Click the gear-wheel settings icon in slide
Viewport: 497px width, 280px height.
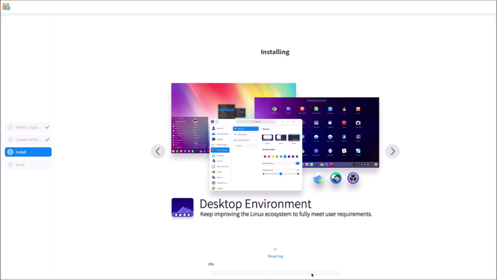pyautogui.click(x=353, y=178)
